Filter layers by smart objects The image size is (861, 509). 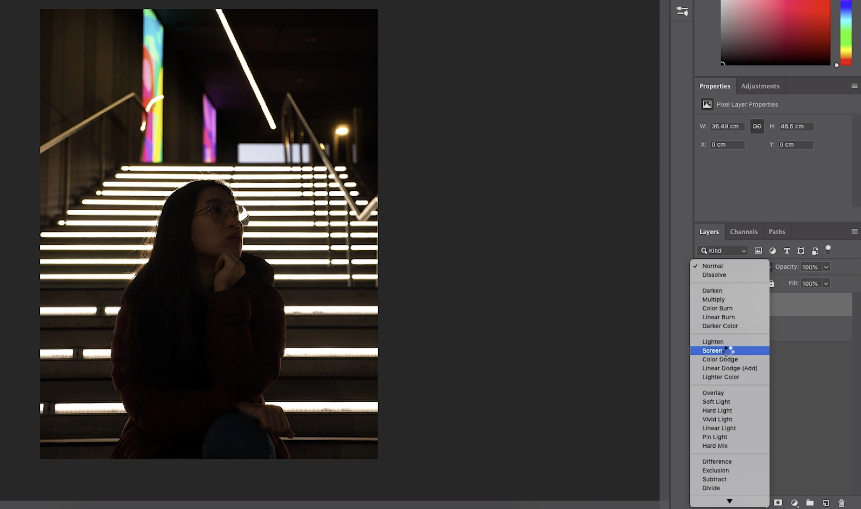tap(815, 251)
